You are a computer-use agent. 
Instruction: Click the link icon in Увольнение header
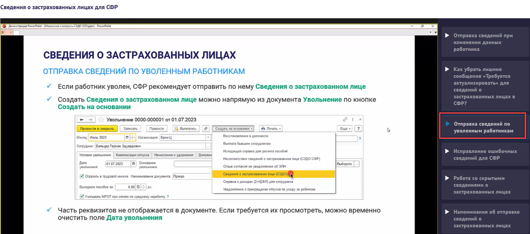(x=345, y=120)
